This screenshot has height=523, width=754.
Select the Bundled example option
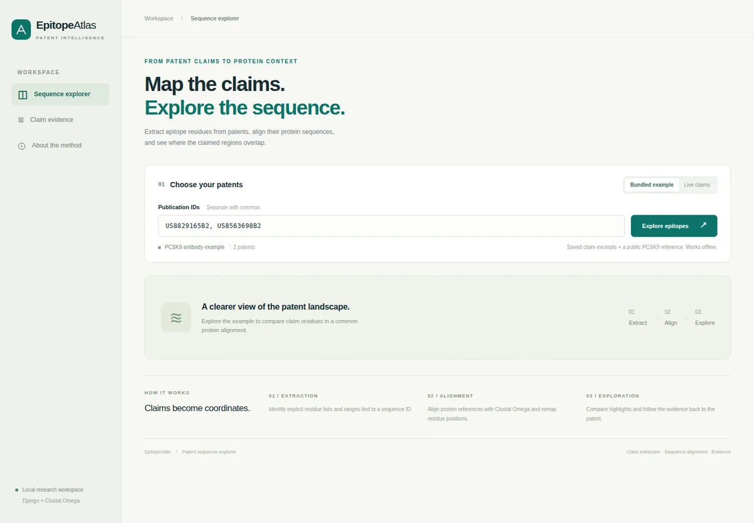click(x=652, y=185)
